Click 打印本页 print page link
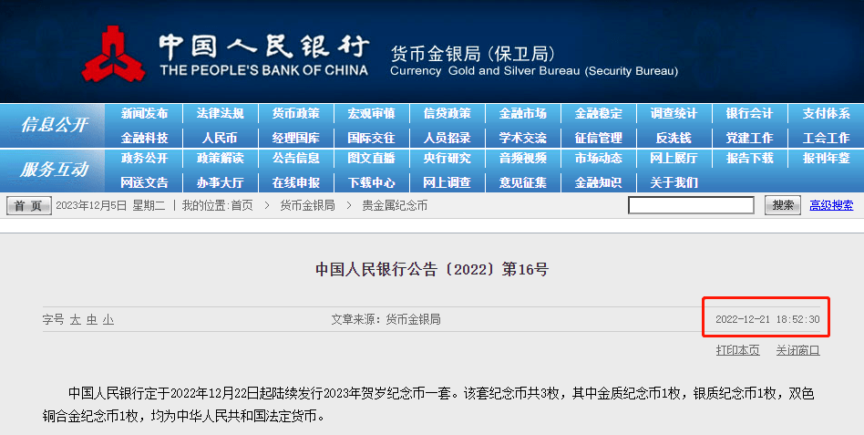This screenshot has height=435, width=864. tap(738, 350)
